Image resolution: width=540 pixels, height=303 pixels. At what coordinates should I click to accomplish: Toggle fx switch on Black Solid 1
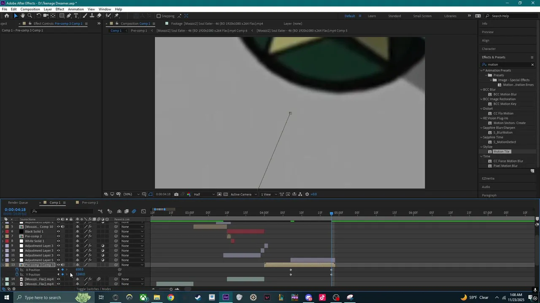coord(90,231)
